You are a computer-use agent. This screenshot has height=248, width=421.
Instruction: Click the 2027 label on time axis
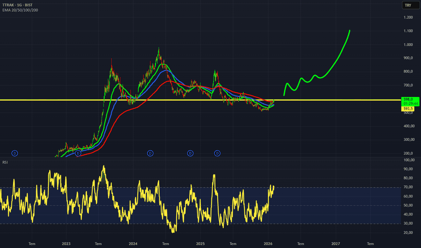[336, 243]
